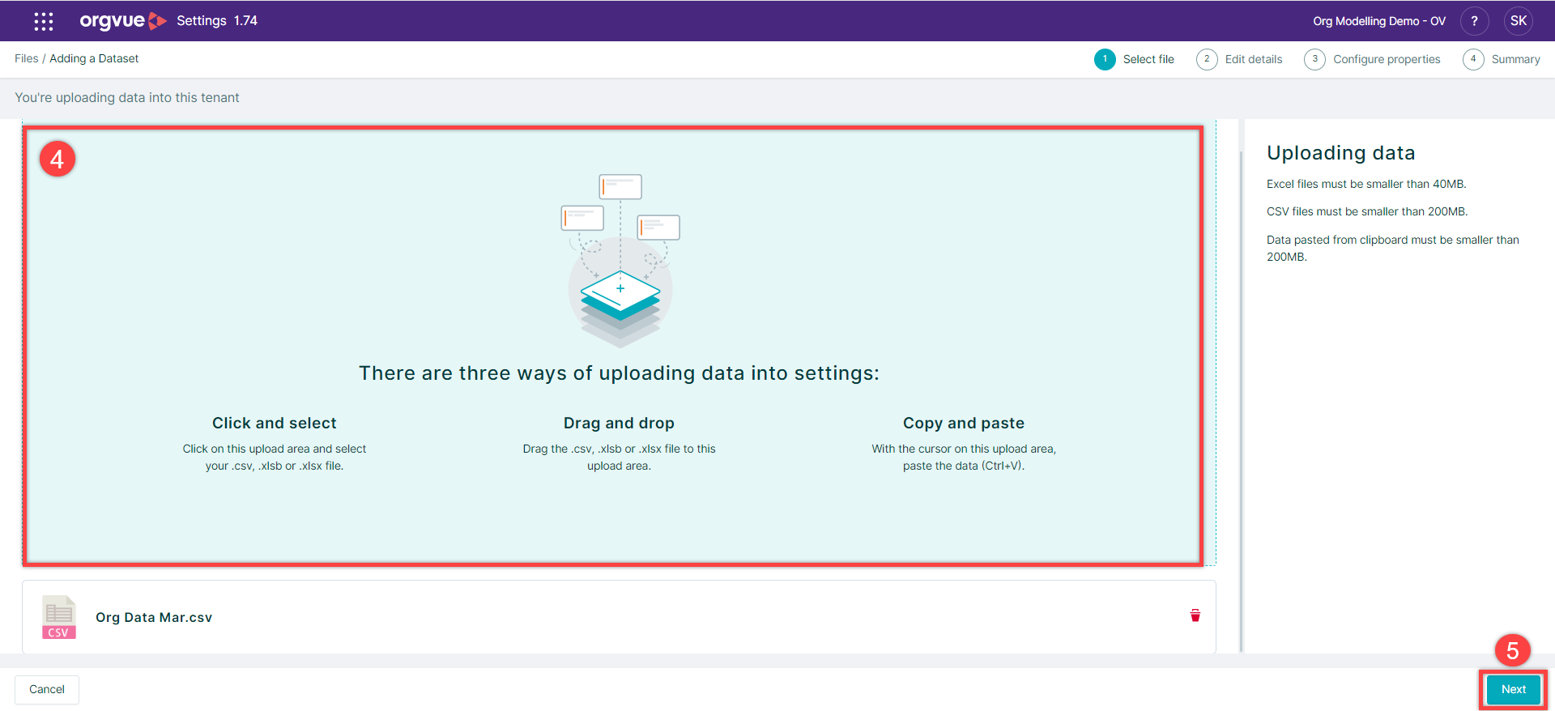
Task: Click the CSV file icon
Action: (x=59, y=617)
